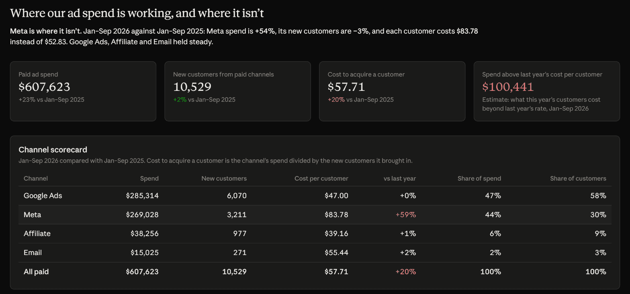Select the "Cost per customer" column header

(321, 179)
